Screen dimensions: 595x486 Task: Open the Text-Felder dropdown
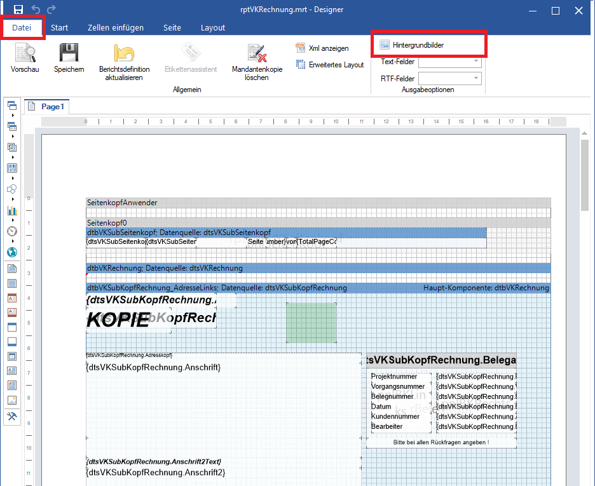click(x=449, y=62)
